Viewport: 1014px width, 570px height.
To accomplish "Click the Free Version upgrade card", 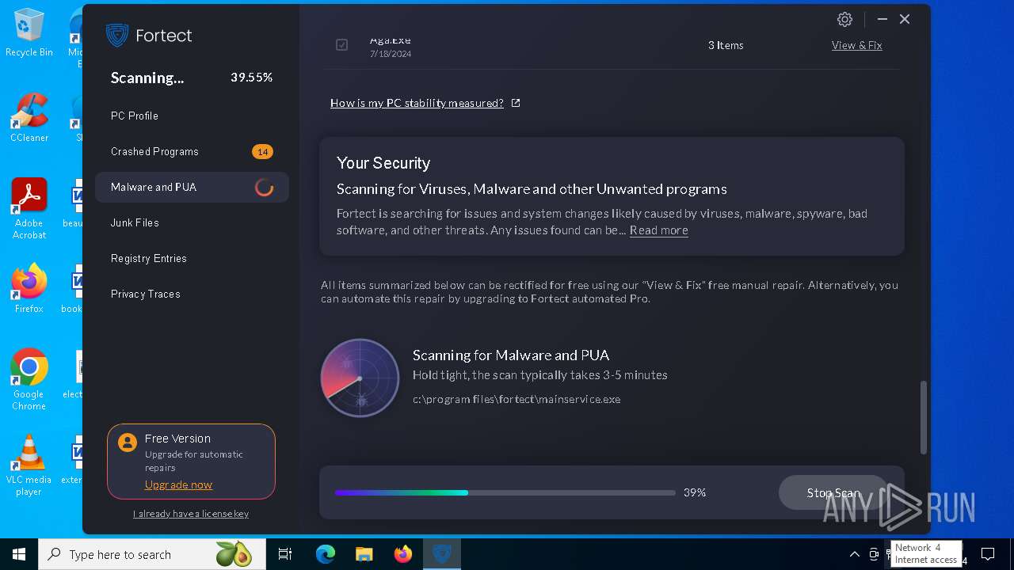I will 191,462.
